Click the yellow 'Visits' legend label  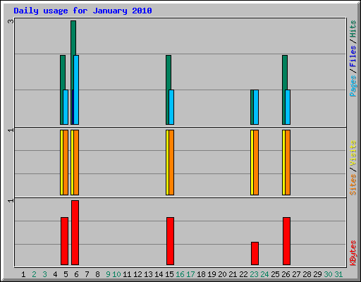pos(353,153)
